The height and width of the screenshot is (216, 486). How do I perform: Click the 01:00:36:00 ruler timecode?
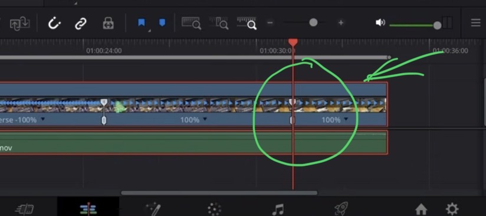[451, 51]
